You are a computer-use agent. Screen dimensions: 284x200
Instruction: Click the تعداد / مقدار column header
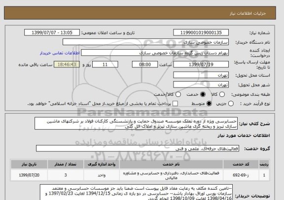(x=66, y=164)
